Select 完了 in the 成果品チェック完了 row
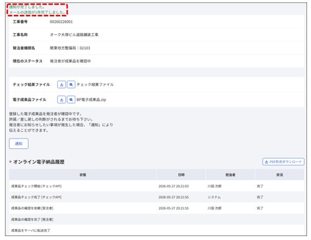Screen dimensions: 311x240 pyautogui.click(x=260, y=197)
